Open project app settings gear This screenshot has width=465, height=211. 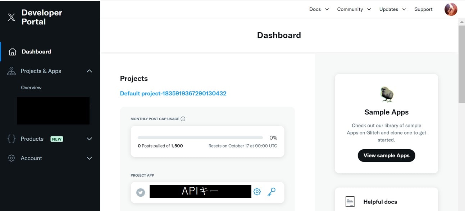pyautogui.click(x=257, y=192)
